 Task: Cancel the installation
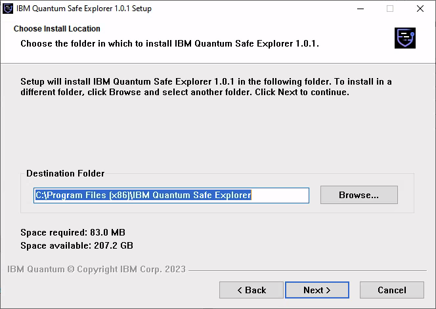pos(391,290)
